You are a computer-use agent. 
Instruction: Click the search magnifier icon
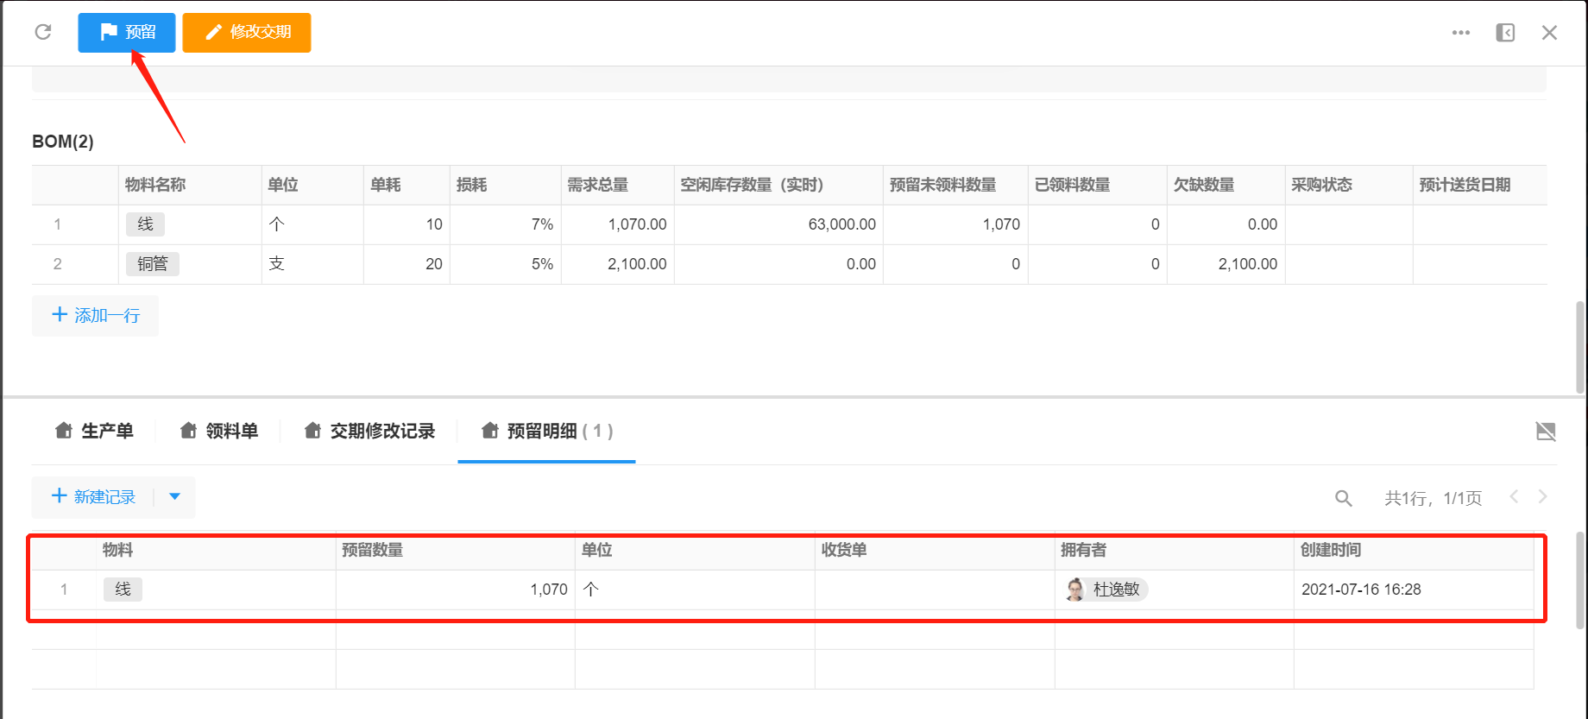[1343, 498]
